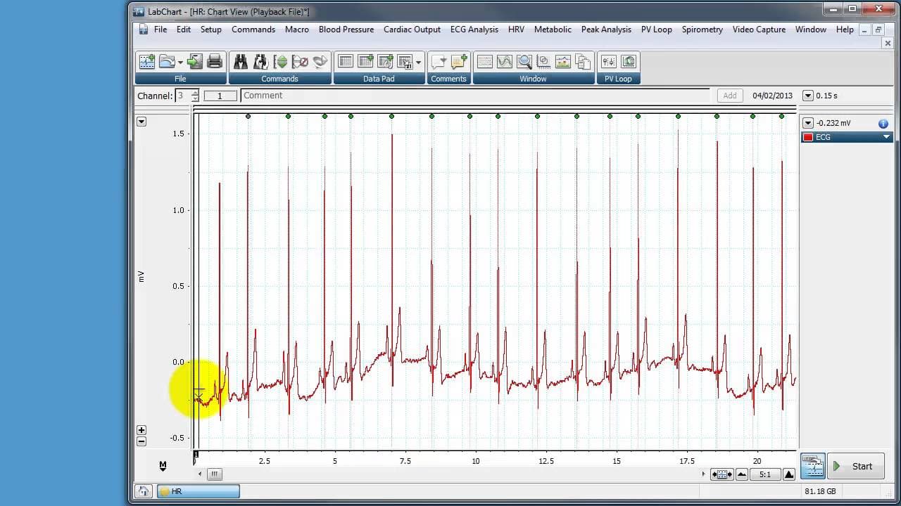This screenshot has width=901, height=506.
Task: Click the Add Comment icon with plus
Action: pos(459,62)
